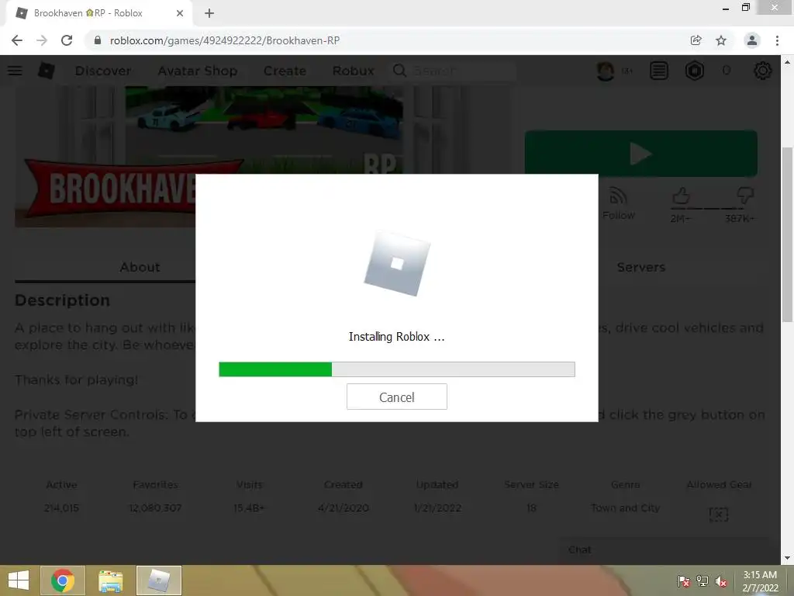Open the Roblox settings gear
794x596 pixels.
tap(763, 71)
